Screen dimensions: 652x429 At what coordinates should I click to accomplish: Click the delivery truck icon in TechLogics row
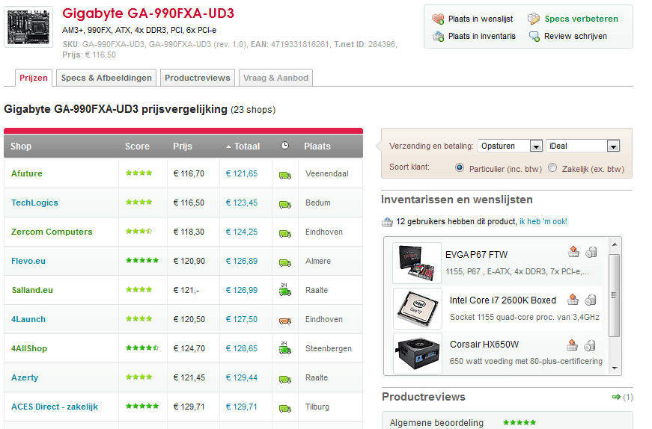[x=285, y=204]
